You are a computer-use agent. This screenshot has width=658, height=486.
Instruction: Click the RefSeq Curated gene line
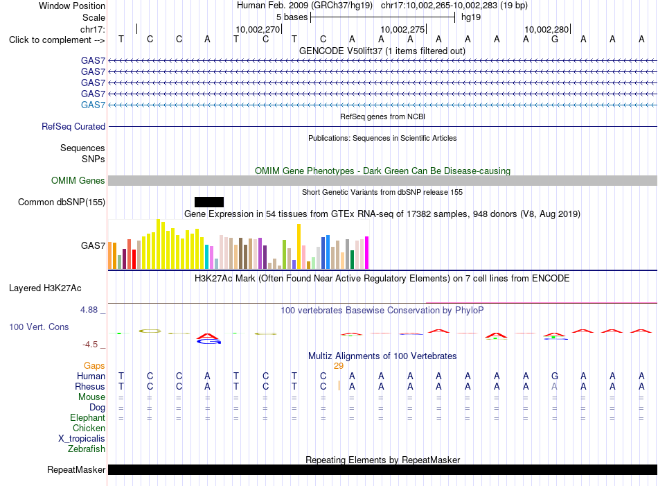(x=382, y=126)
